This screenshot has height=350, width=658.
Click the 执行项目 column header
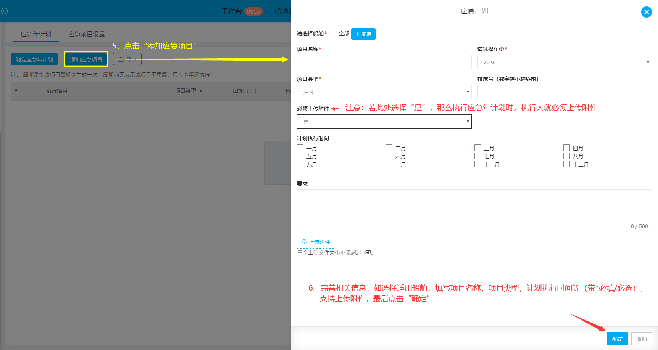pos(57,91)
